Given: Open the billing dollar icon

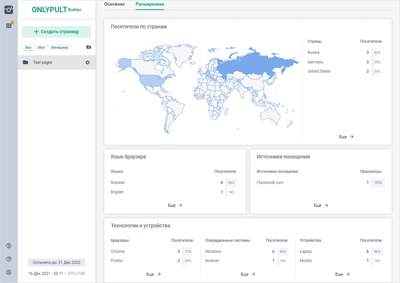Looking at the screenshot, I should [8, 246].
